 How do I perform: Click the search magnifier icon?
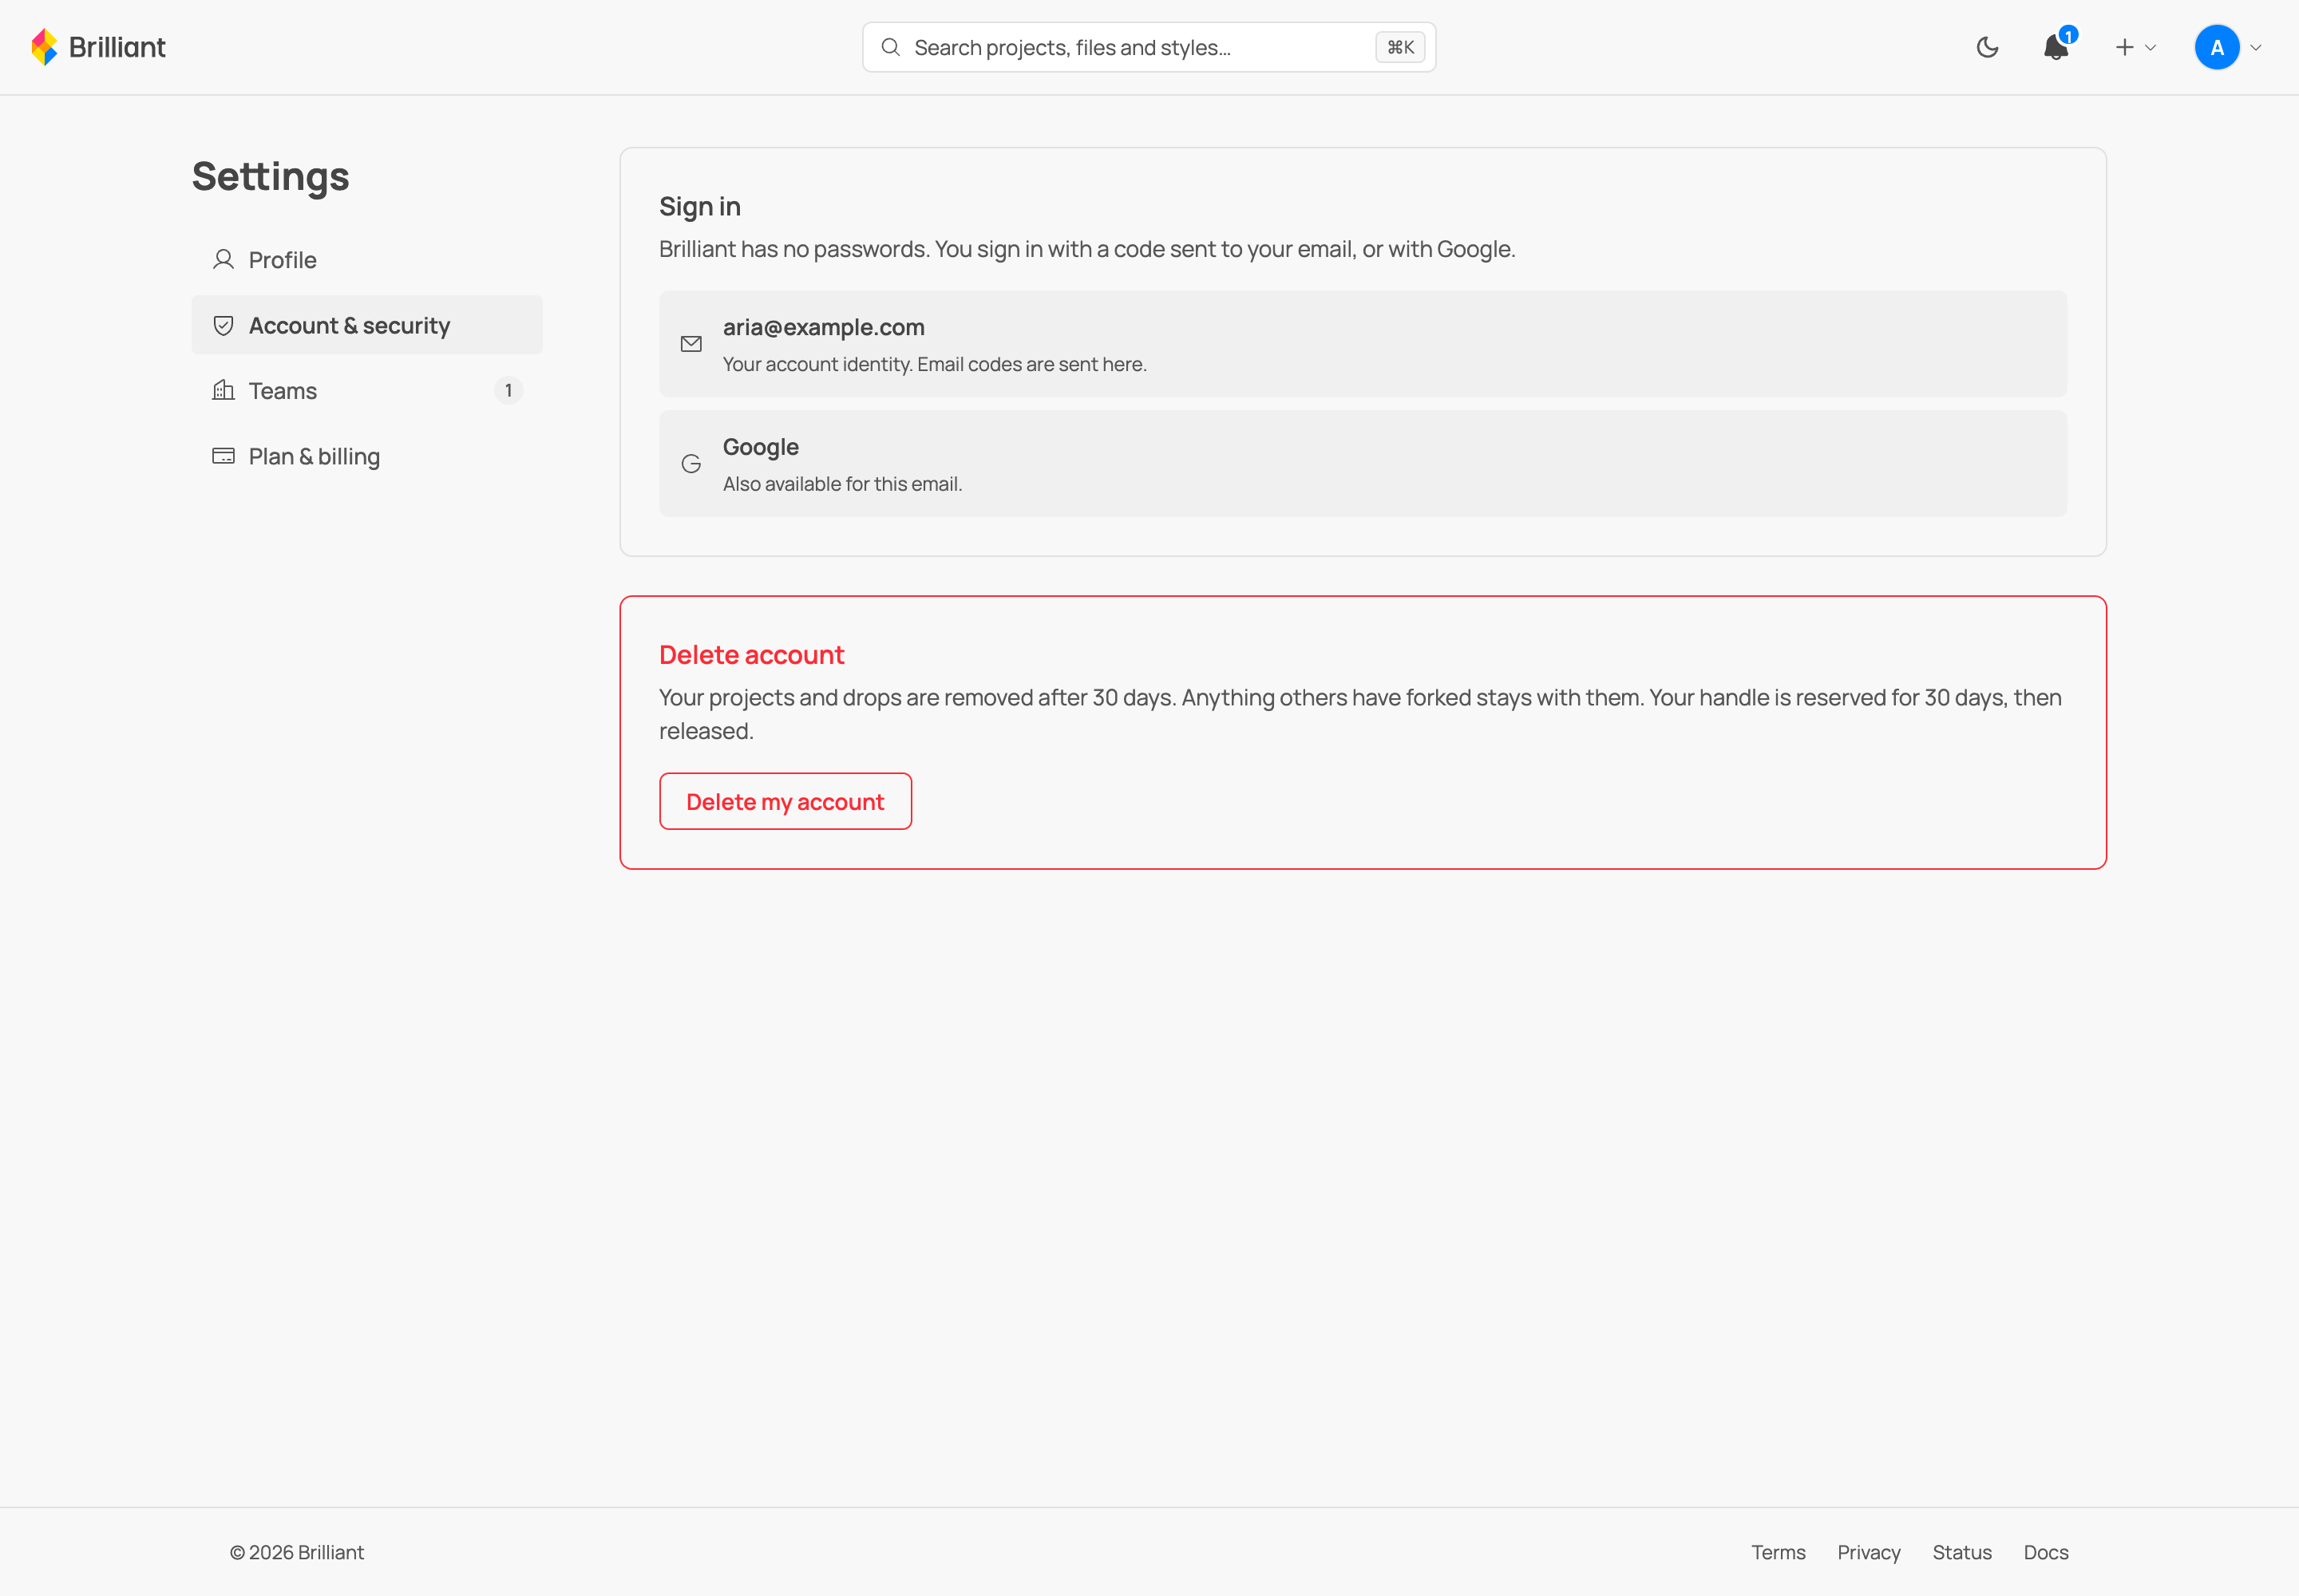889,47
